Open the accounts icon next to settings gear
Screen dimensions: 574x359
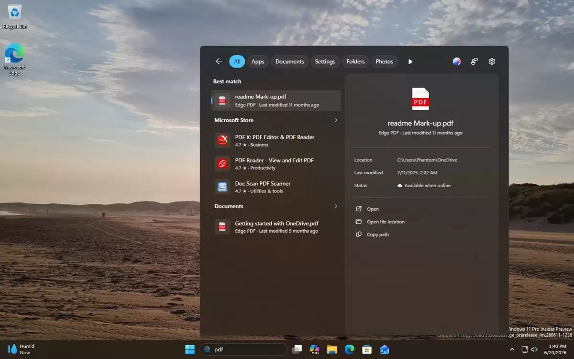(474, 61)
